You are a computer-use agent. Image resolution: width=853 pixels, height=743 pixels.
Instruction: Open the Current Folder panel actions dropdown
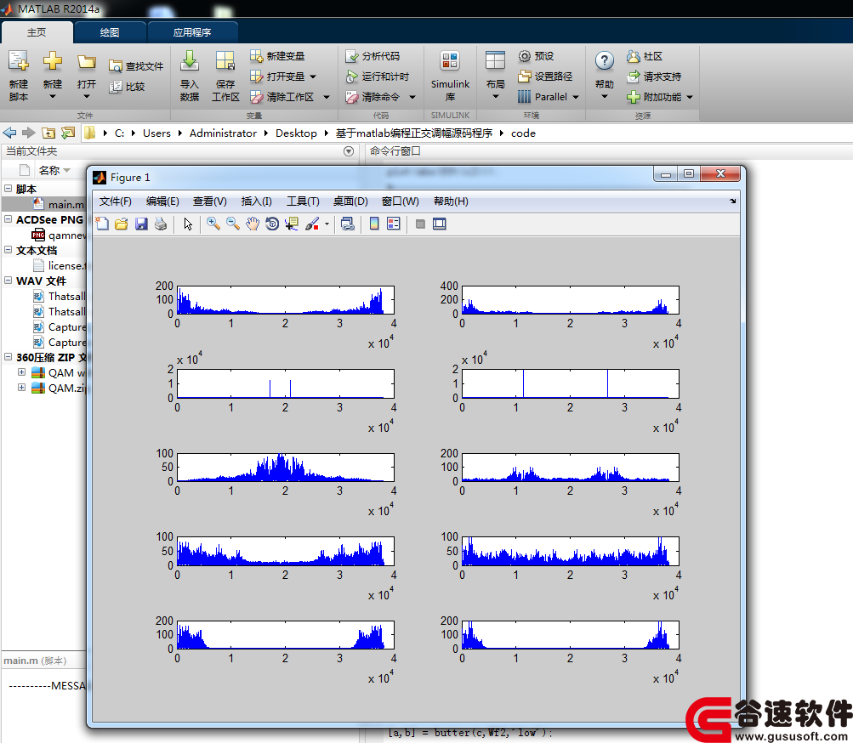(349, 151)
